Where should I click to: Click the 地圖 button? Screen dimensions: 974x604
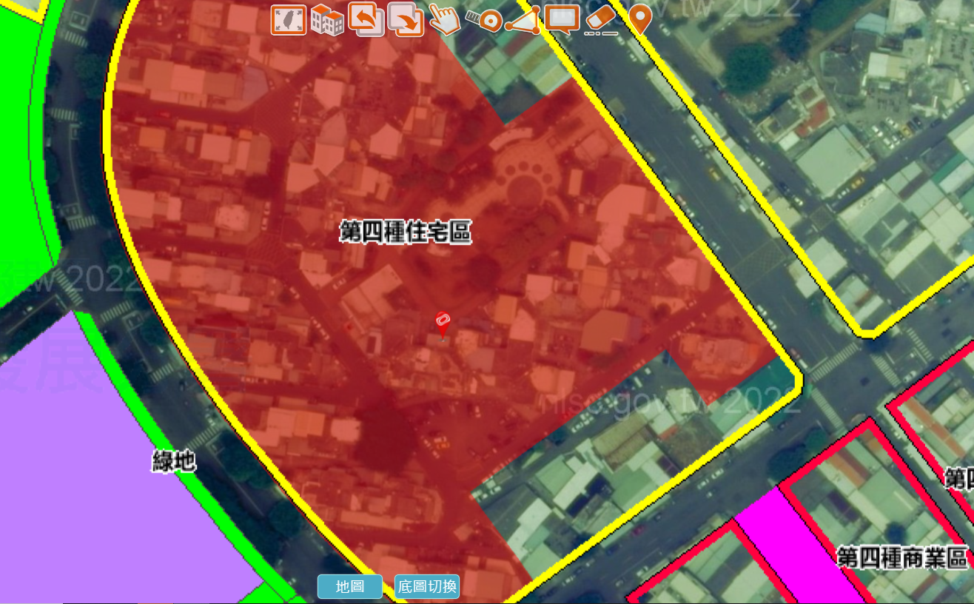pyautogui.click(x=349, y=586)
